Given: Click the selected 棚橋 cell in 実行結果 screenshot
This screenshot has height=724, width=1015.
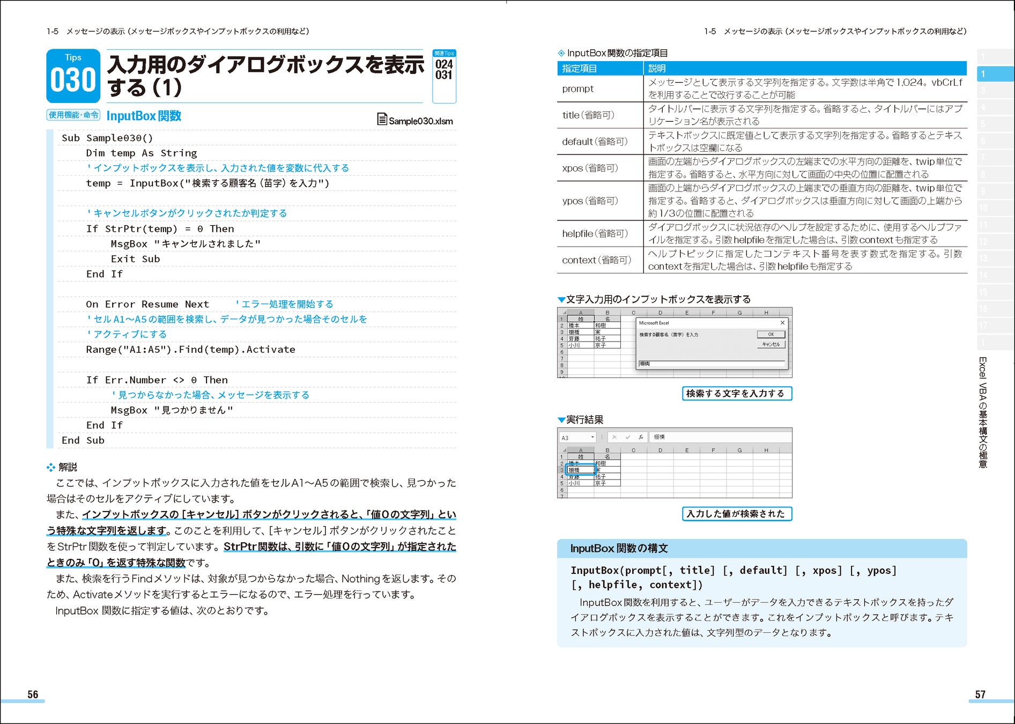Looking at the screenshot, I should [581, 470].
